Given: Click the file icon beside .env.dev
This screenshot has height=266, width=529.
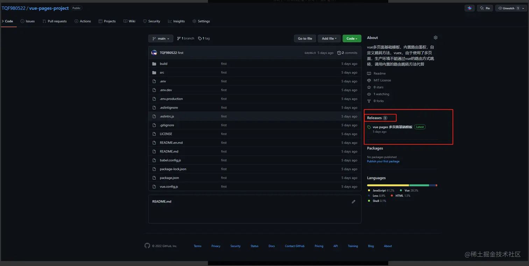Looking at the screenshot, I should 154,90.
